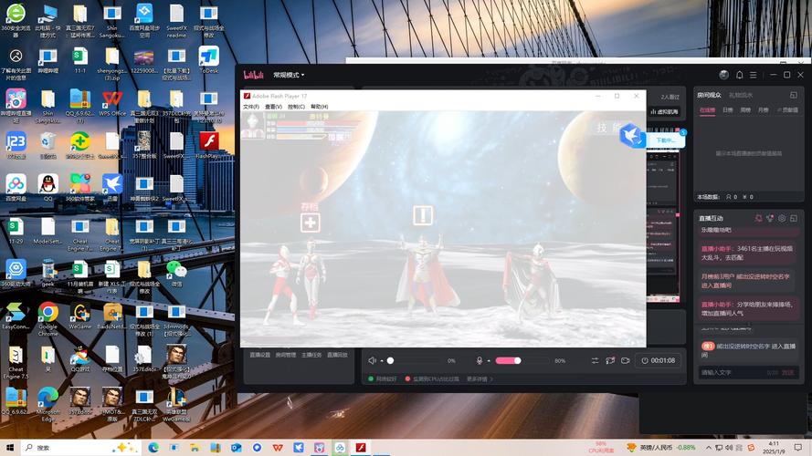Expand speaker device dropdown arrow
Image resolution: width=812 pixels, height=456 pixels.
(x=382, y=361)
